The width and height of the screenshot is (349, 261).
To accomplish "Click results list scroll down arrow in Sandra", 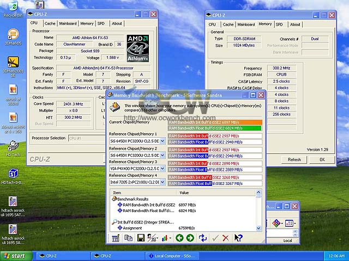I will tap(258, 228).
